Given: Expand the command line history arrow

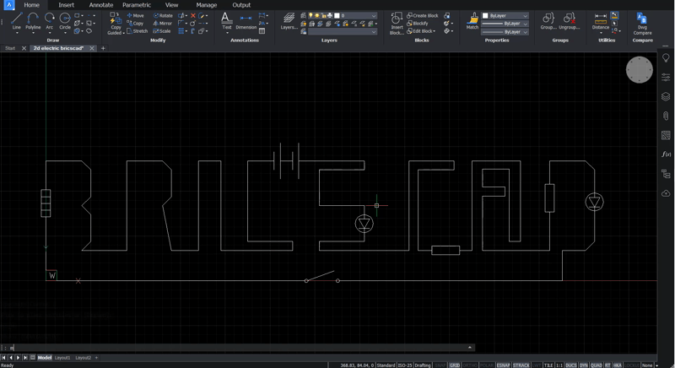Looking at the screenshot, I should (x=470, y=348).
